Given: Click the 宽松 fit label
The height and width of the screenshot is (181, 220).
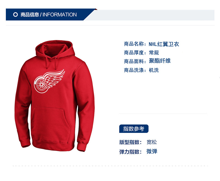Looking at the screenshot, I should pyautogui.click(x=152, y=142).
